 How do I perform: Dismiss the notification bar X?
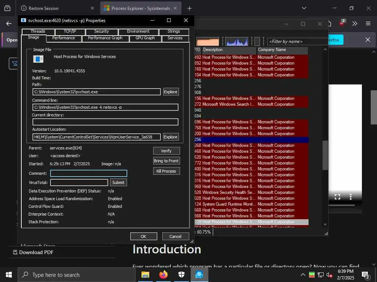368,40
